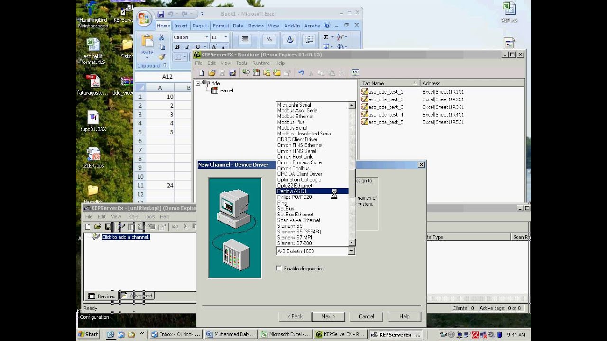Click the 'Click to add a channel.' link
This screenshot has height=341, width=607.
(126, 237)
